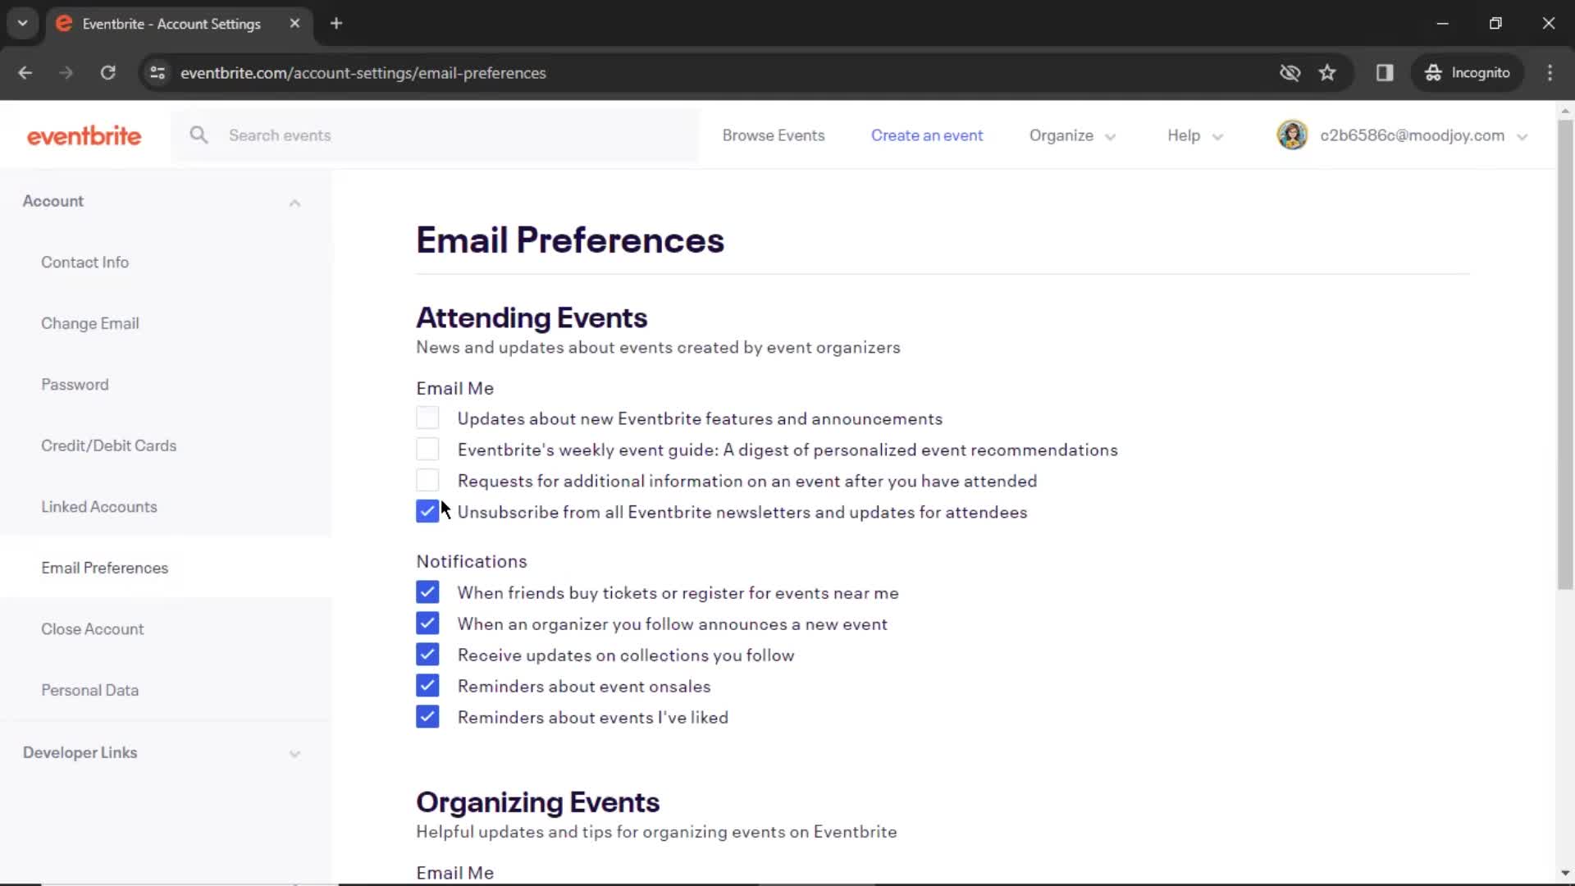This screenshot has width=1575, height=886.
Task: Open Personal Data page
Action: click(89, 690)
